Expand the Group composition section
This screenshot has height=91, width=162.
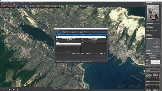[x=146, y=23]
